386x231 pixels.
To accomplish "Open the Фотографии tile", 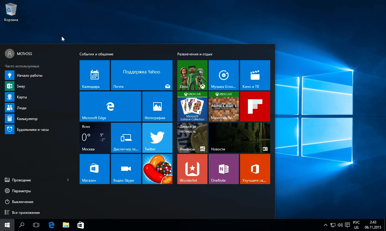I will click(157, 106).
